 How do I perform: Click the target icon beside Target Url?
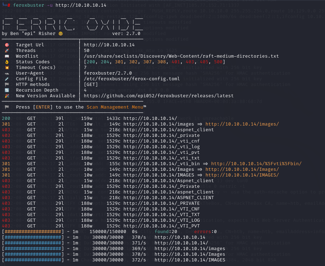(7, 45)
